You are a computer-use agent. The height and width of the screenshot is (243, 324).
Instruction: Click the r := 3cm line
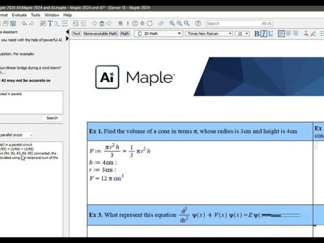point(102,170)
